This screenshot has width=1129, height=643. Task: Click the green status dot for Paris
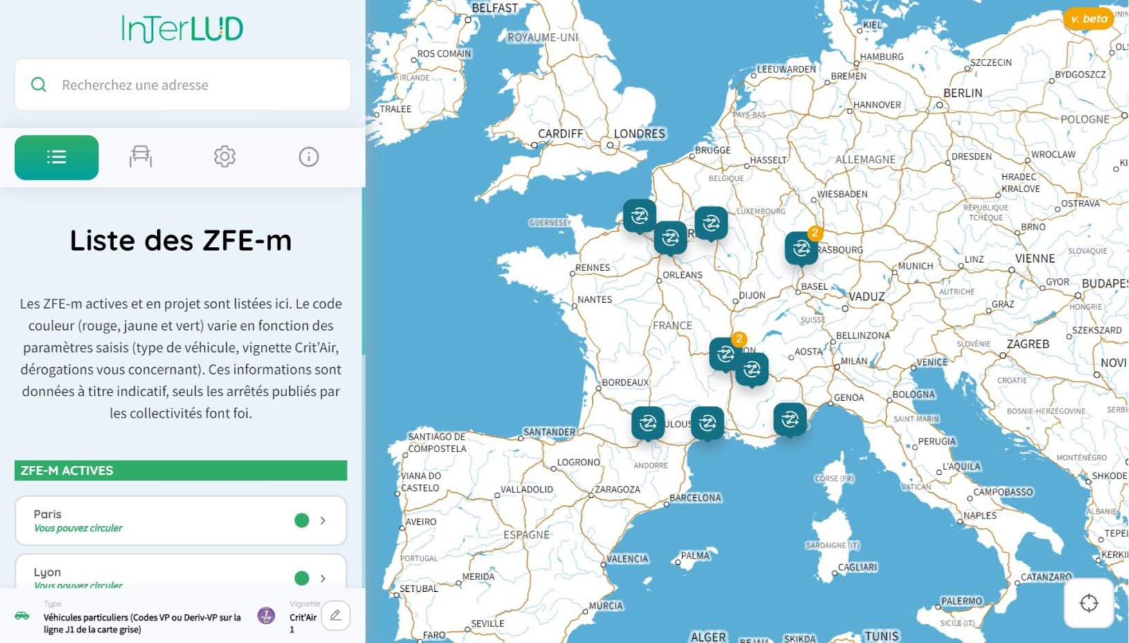(x=302, y=521)
